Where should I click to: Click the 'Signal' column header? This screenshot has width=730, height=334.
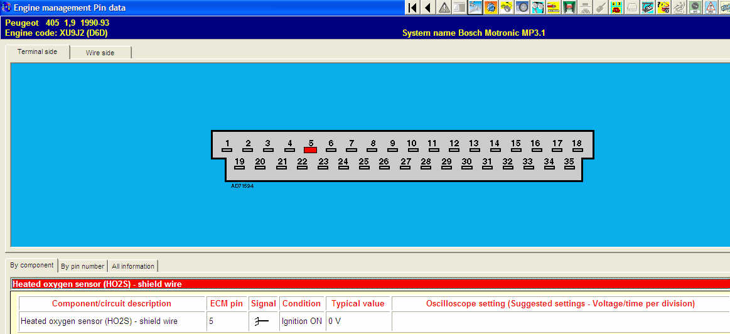click(264, 304)
